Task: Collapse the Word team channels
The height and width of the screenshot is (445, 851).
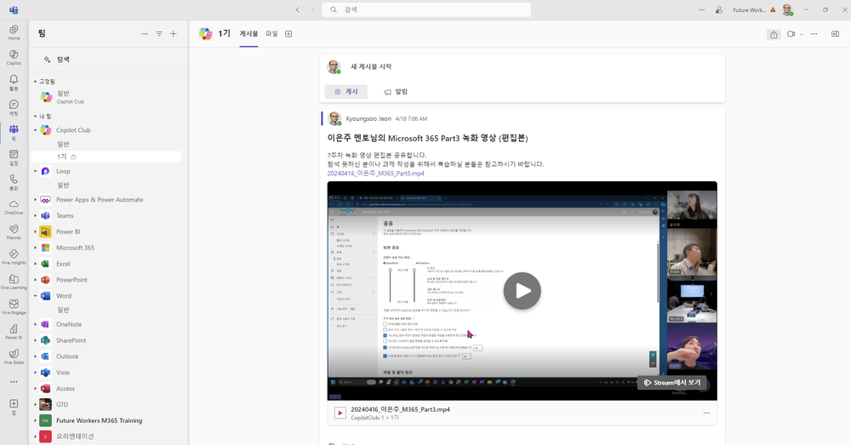Action: (36, 296)
